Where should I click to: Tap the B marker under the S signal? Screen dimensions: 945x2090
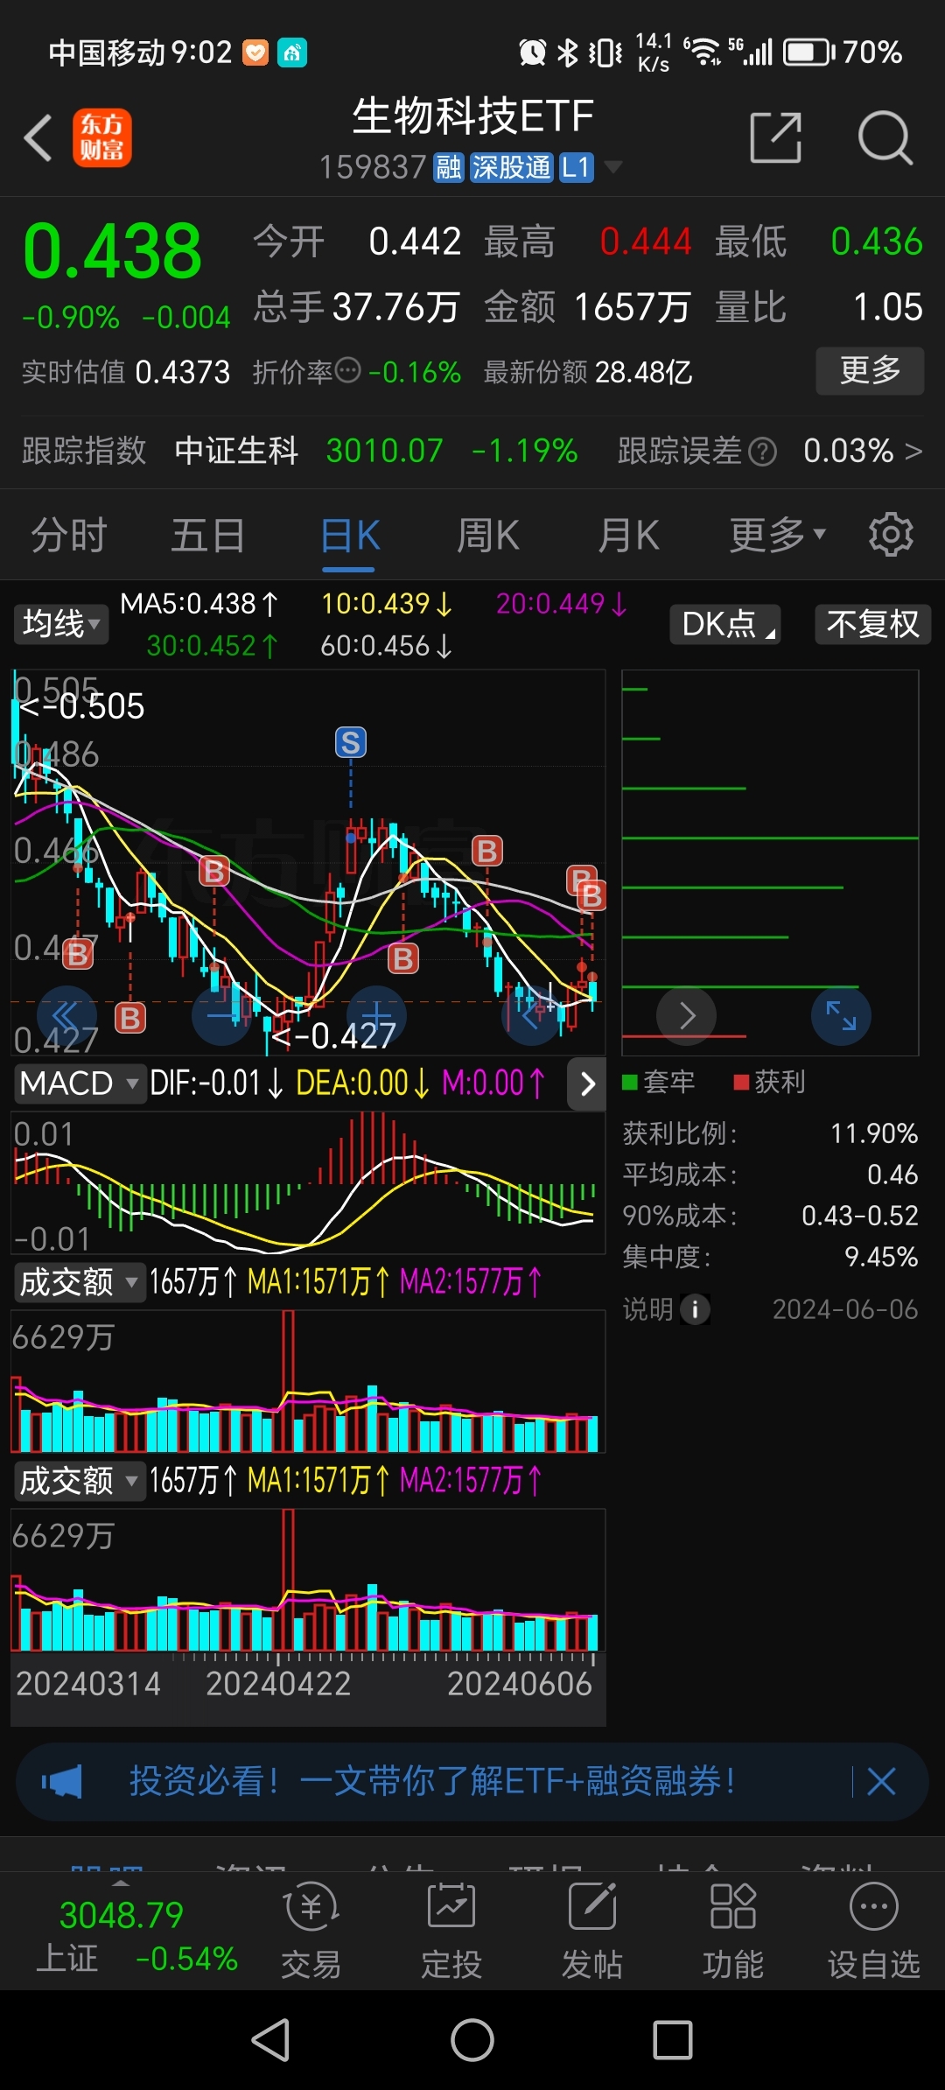tap(402, 958)
